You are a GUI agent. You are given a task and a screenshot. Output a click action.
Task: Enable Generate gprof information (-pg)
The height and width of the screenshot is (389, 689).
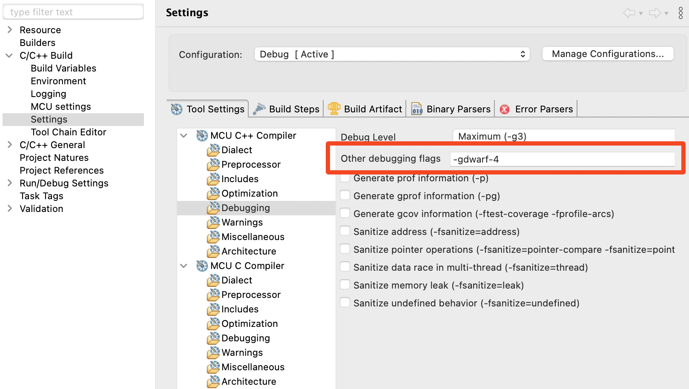pyautogui.click(x=345, y=195)
